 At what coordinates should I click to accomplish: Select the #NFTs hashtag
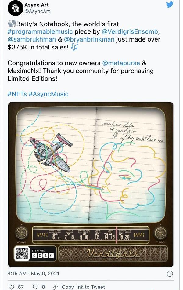pyautogui.click(x=17, y=94)
